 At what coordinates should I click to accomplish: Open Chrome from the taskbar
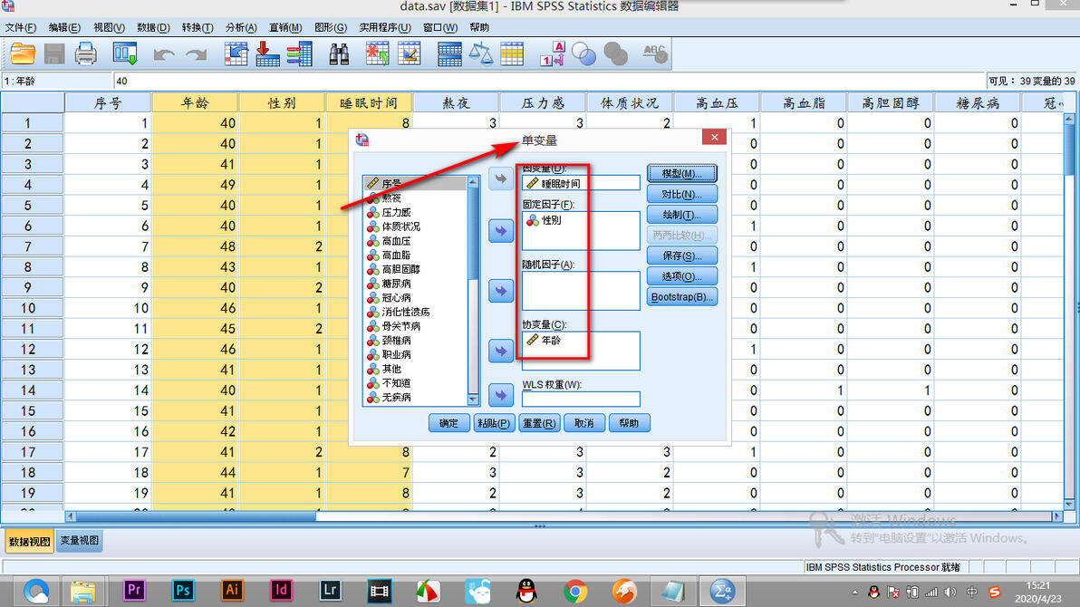pos(575,591)
